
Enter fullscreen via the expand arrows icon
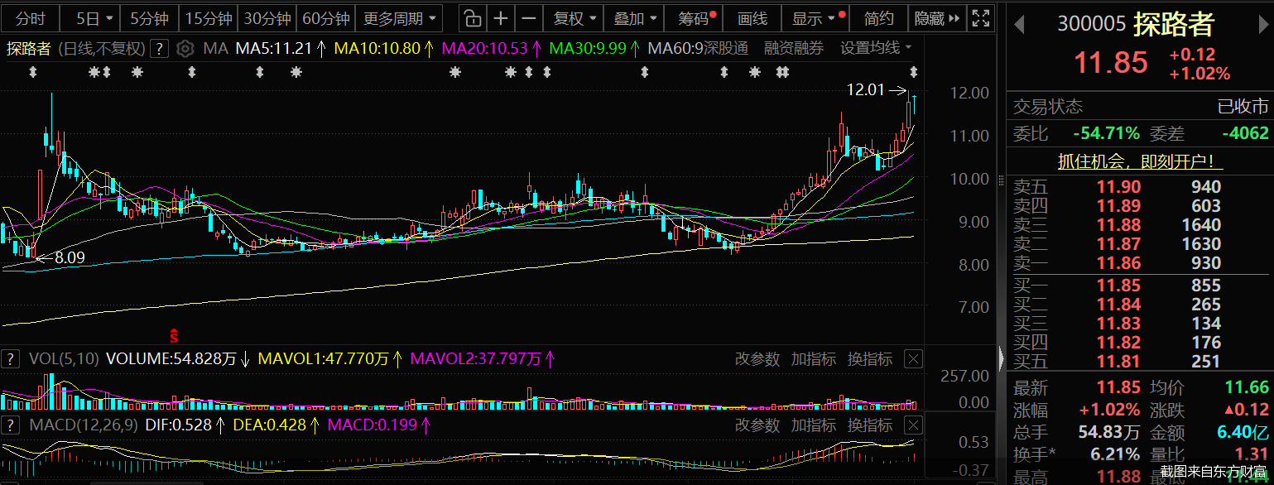pos(980,17)
